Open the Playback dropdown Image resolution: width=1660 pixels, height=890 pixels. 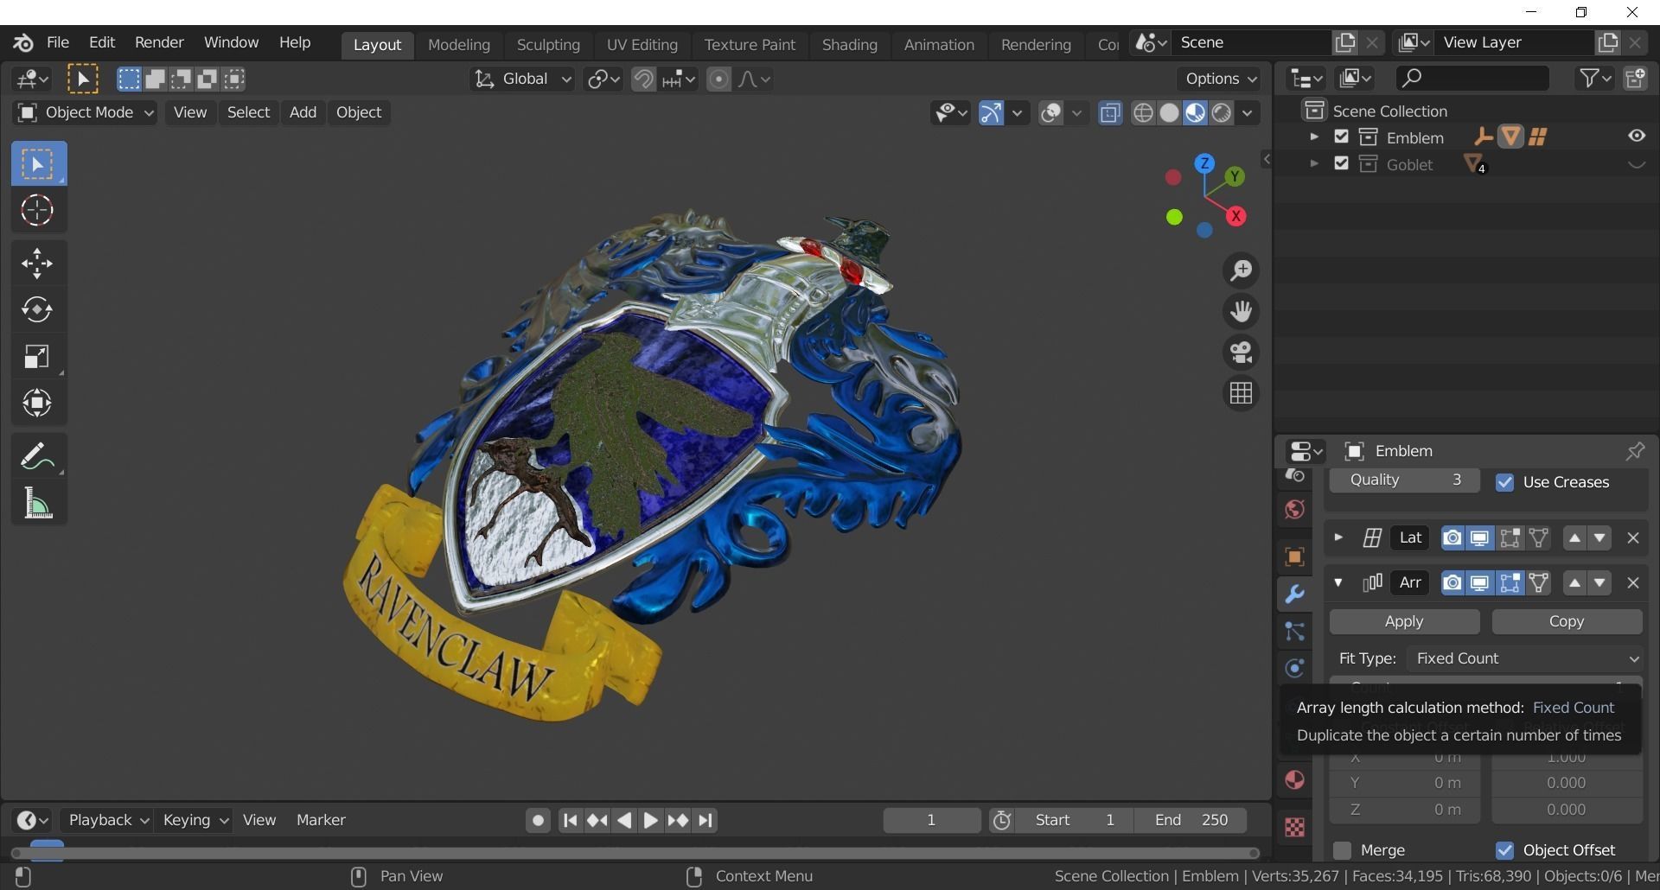click(x=108, y=820)
